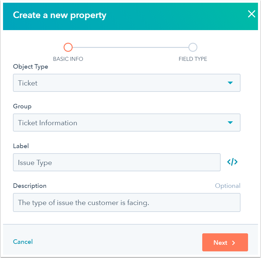This screenshot has height=258, width=261.
Task: Click the Object Type field label
Action: (30, 67)
